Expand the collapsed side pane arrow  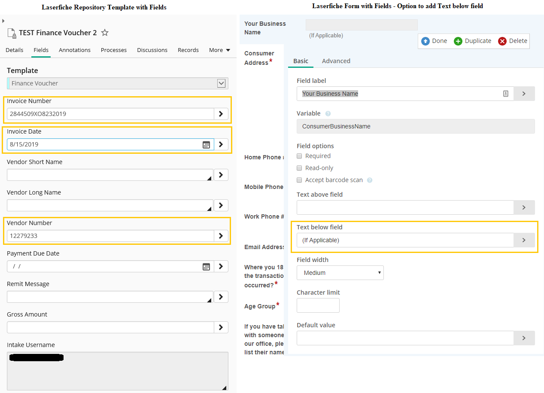point(3,21)
